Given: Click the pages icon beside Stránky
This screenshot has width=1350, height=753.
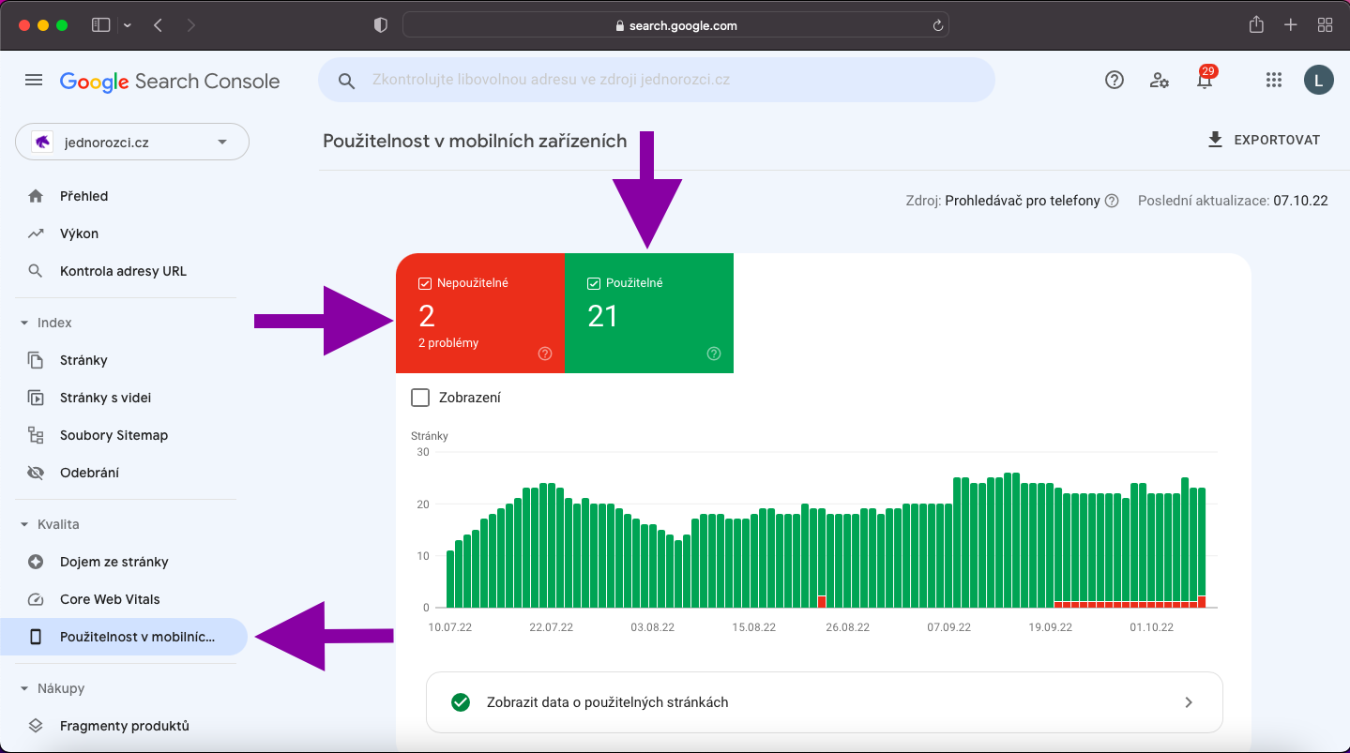Looking at the screenshot, I should [36, 360].
